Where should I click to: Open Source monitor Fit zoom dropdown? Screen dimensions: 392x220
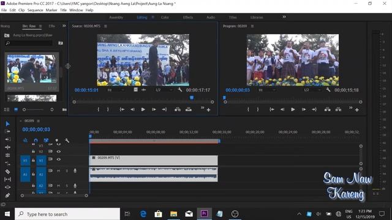coord(116,90)
